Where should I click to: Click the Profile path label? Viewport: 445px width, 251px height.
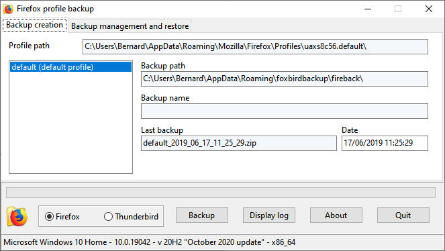(x=29, y=46)
